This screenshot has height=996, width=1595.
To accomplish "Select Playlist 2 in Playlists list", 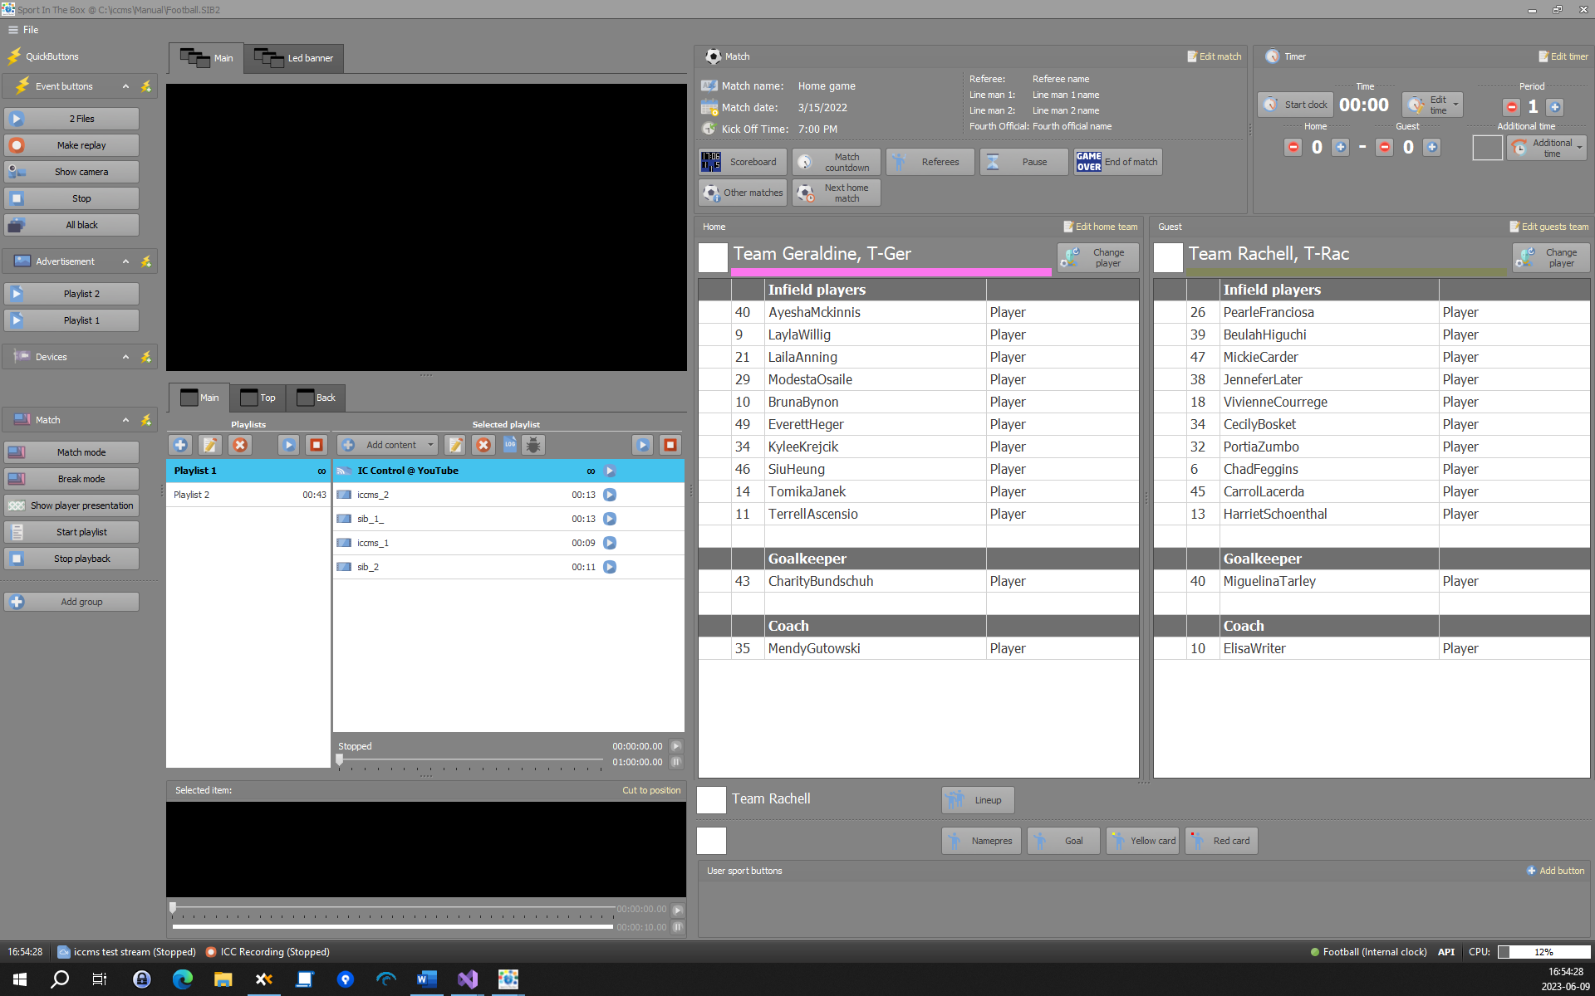I will [192, 495].
